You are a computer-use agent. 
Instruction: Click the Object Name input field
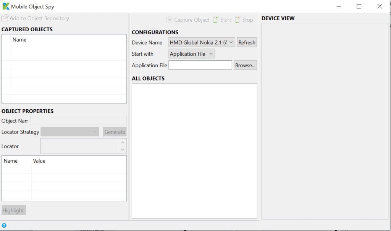point(78,121)
